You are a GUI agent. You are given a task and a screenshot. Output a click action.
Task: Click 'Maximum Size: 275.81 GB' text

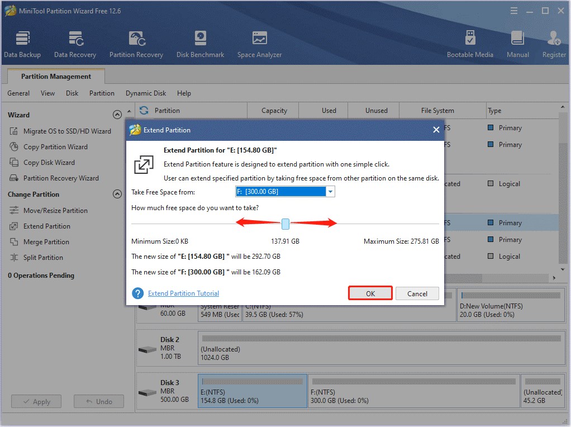point(401,241)
